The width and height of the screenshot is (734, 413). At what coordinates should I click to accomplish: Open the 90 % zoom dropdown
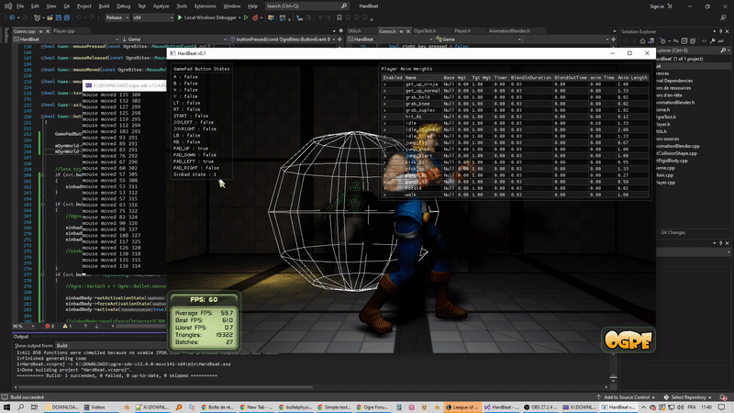click(x=24, y=326)
